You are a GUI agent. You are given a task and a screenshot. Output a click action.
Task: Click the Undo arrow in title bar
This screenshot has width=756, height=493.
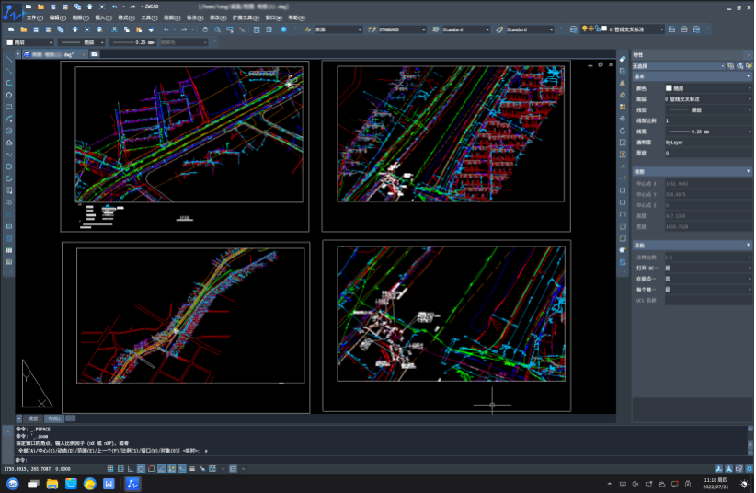coord(113,6)
